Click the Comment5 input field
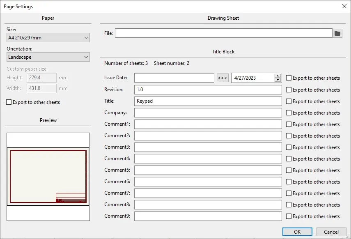 pyautogui.click(x=208, y=170)
